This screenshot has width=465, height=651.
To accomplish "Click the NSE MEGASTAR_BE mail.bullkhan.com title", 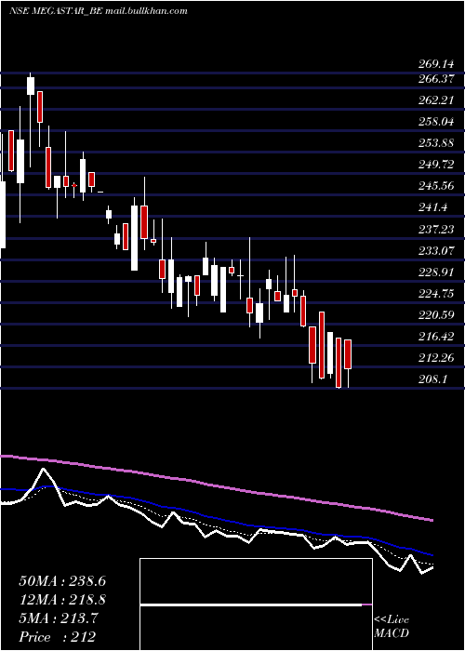I will point(98,11).
